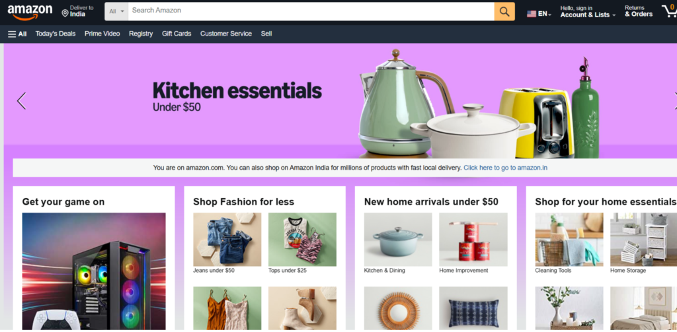Open the shopping cart icon
Screen dimensions: 677x332
[670, 11]
